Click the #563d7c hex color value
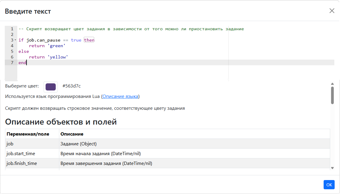 (x=72, y=86)
